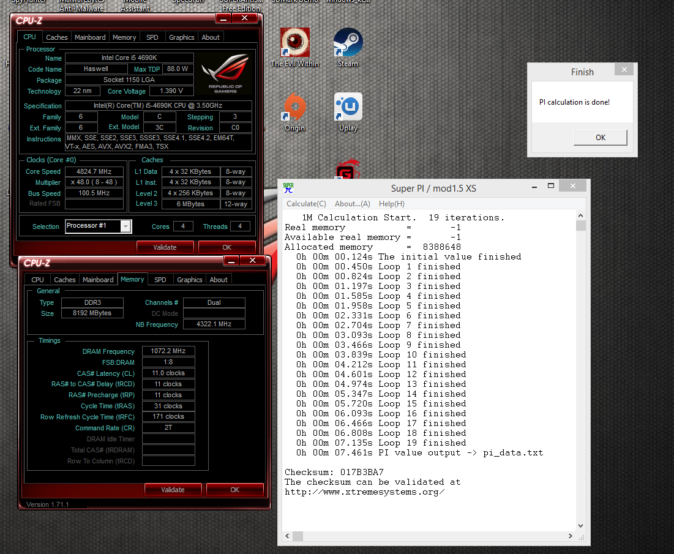Click the Core Speed value 4824.7 MHz
674x554 pixels.
tap(94, 171)
